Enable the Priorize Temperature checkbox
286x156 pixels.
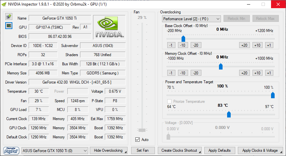coord(169,101)
